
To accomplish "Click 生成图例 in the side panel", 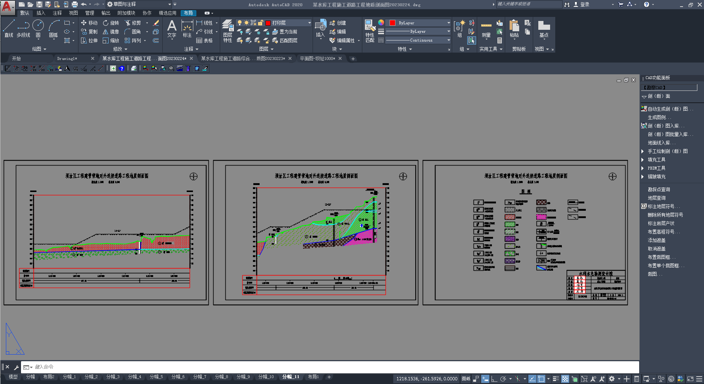I will tap(659, 117).
